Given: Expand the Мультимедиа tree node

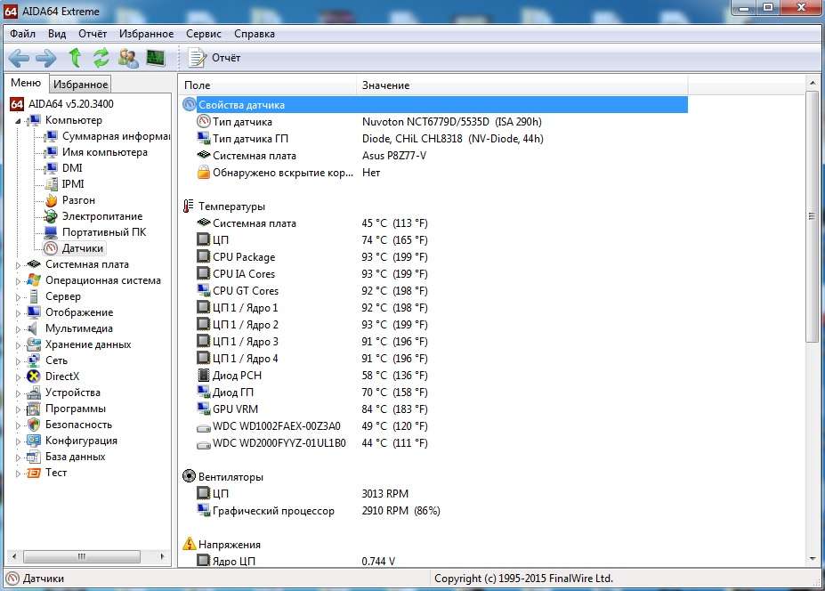Looking at the screenshot, I should coord(18,329).
